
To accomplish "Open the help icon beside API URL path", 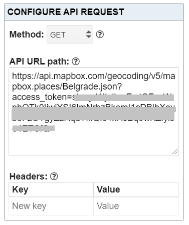I will click(x=76, y=61).
